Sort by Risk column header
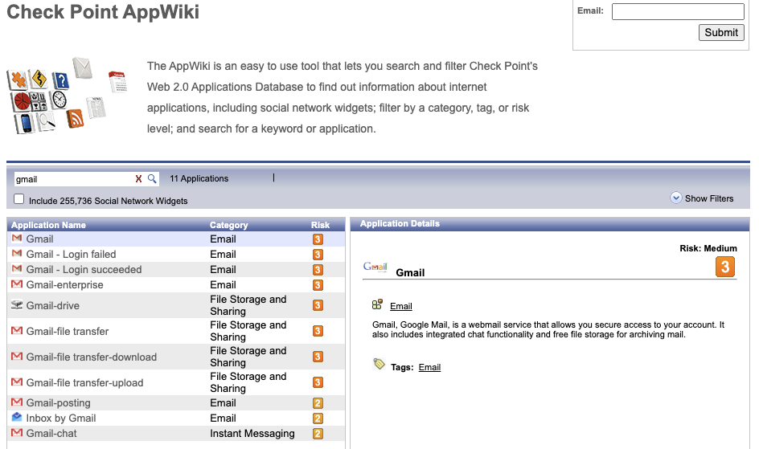Image resolution: width=759 pixels, height=449 pixels. click(320, 225)
